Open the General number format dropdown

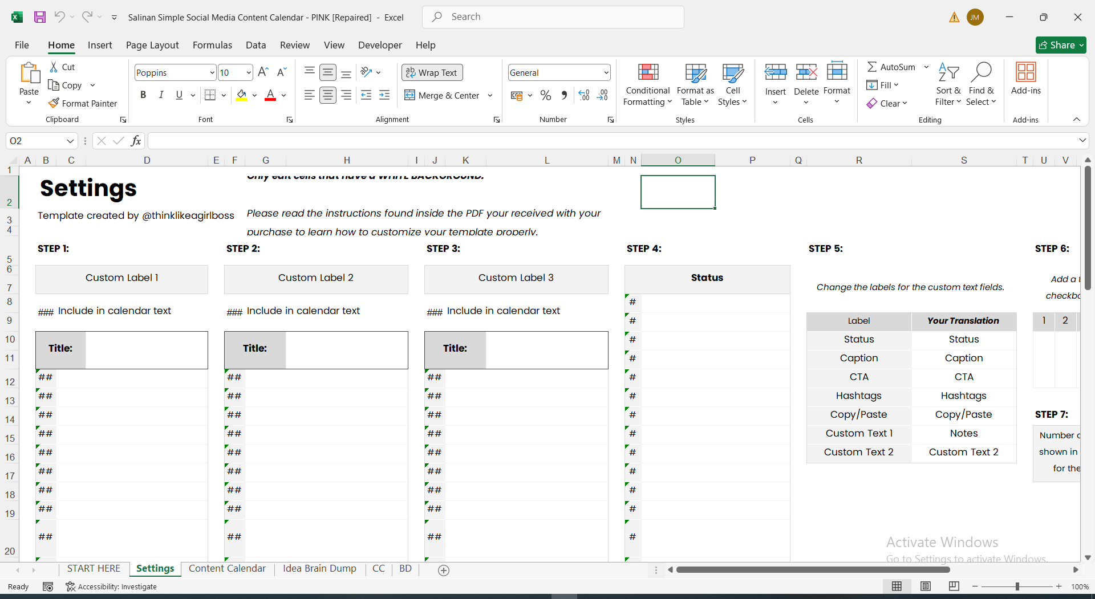[x=606, y=73]
